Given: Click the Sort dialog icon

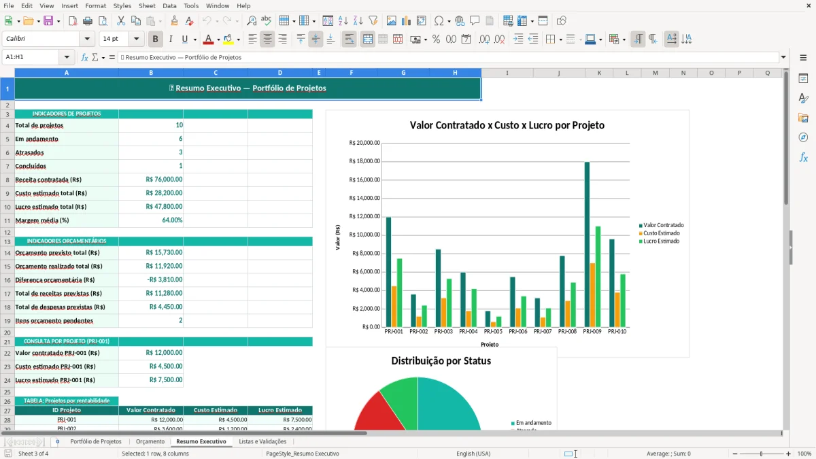Looking at the screenshot, I should pyautogui.click(x=328, y=21).
